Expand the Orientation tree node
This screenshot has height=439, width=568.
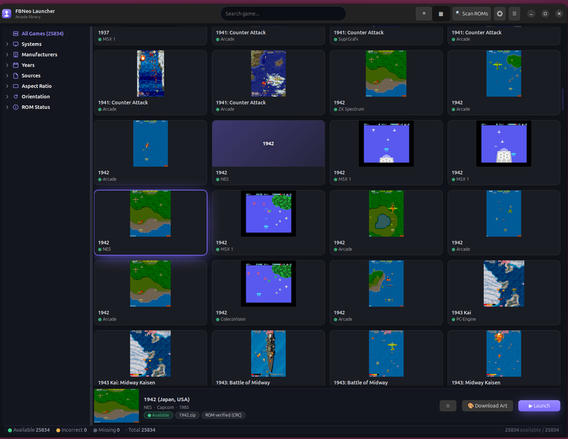pyautogui.click(x=7, y=97)
